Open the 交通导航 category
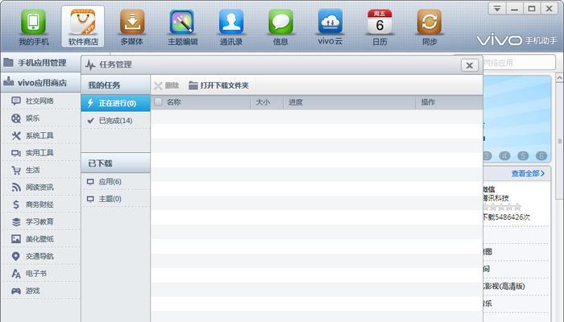This screenshot has height=322, width=564. [x=40, y=256]
